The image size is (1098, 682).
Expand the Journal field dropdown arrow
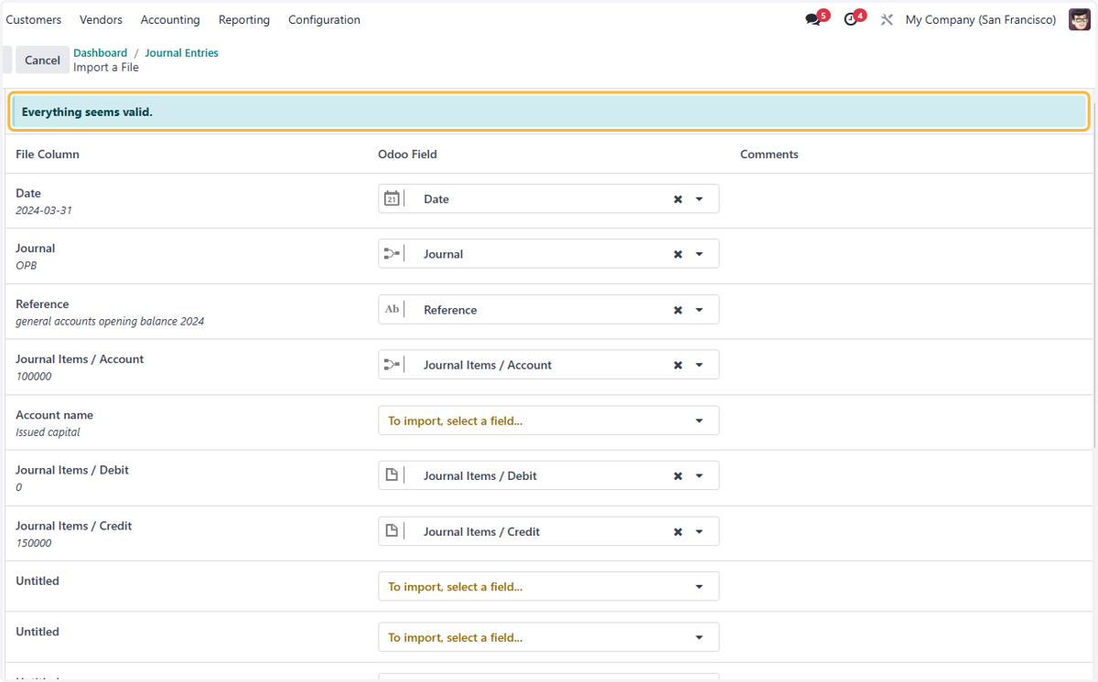coord(699,254)
